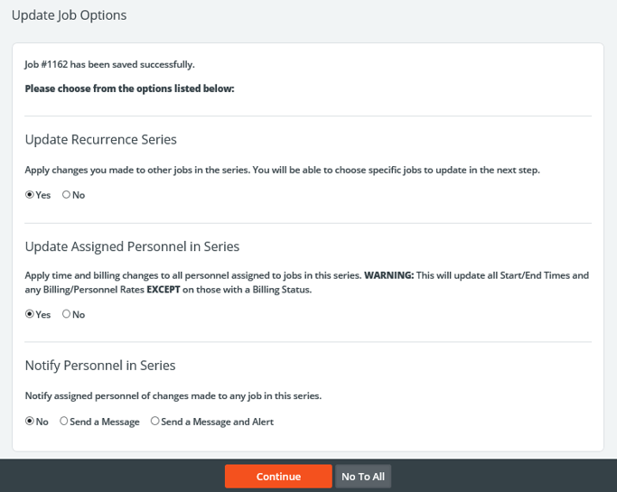
Task: Click Update Assigned Personnel in Series heading
Action: tap(132, 246)
